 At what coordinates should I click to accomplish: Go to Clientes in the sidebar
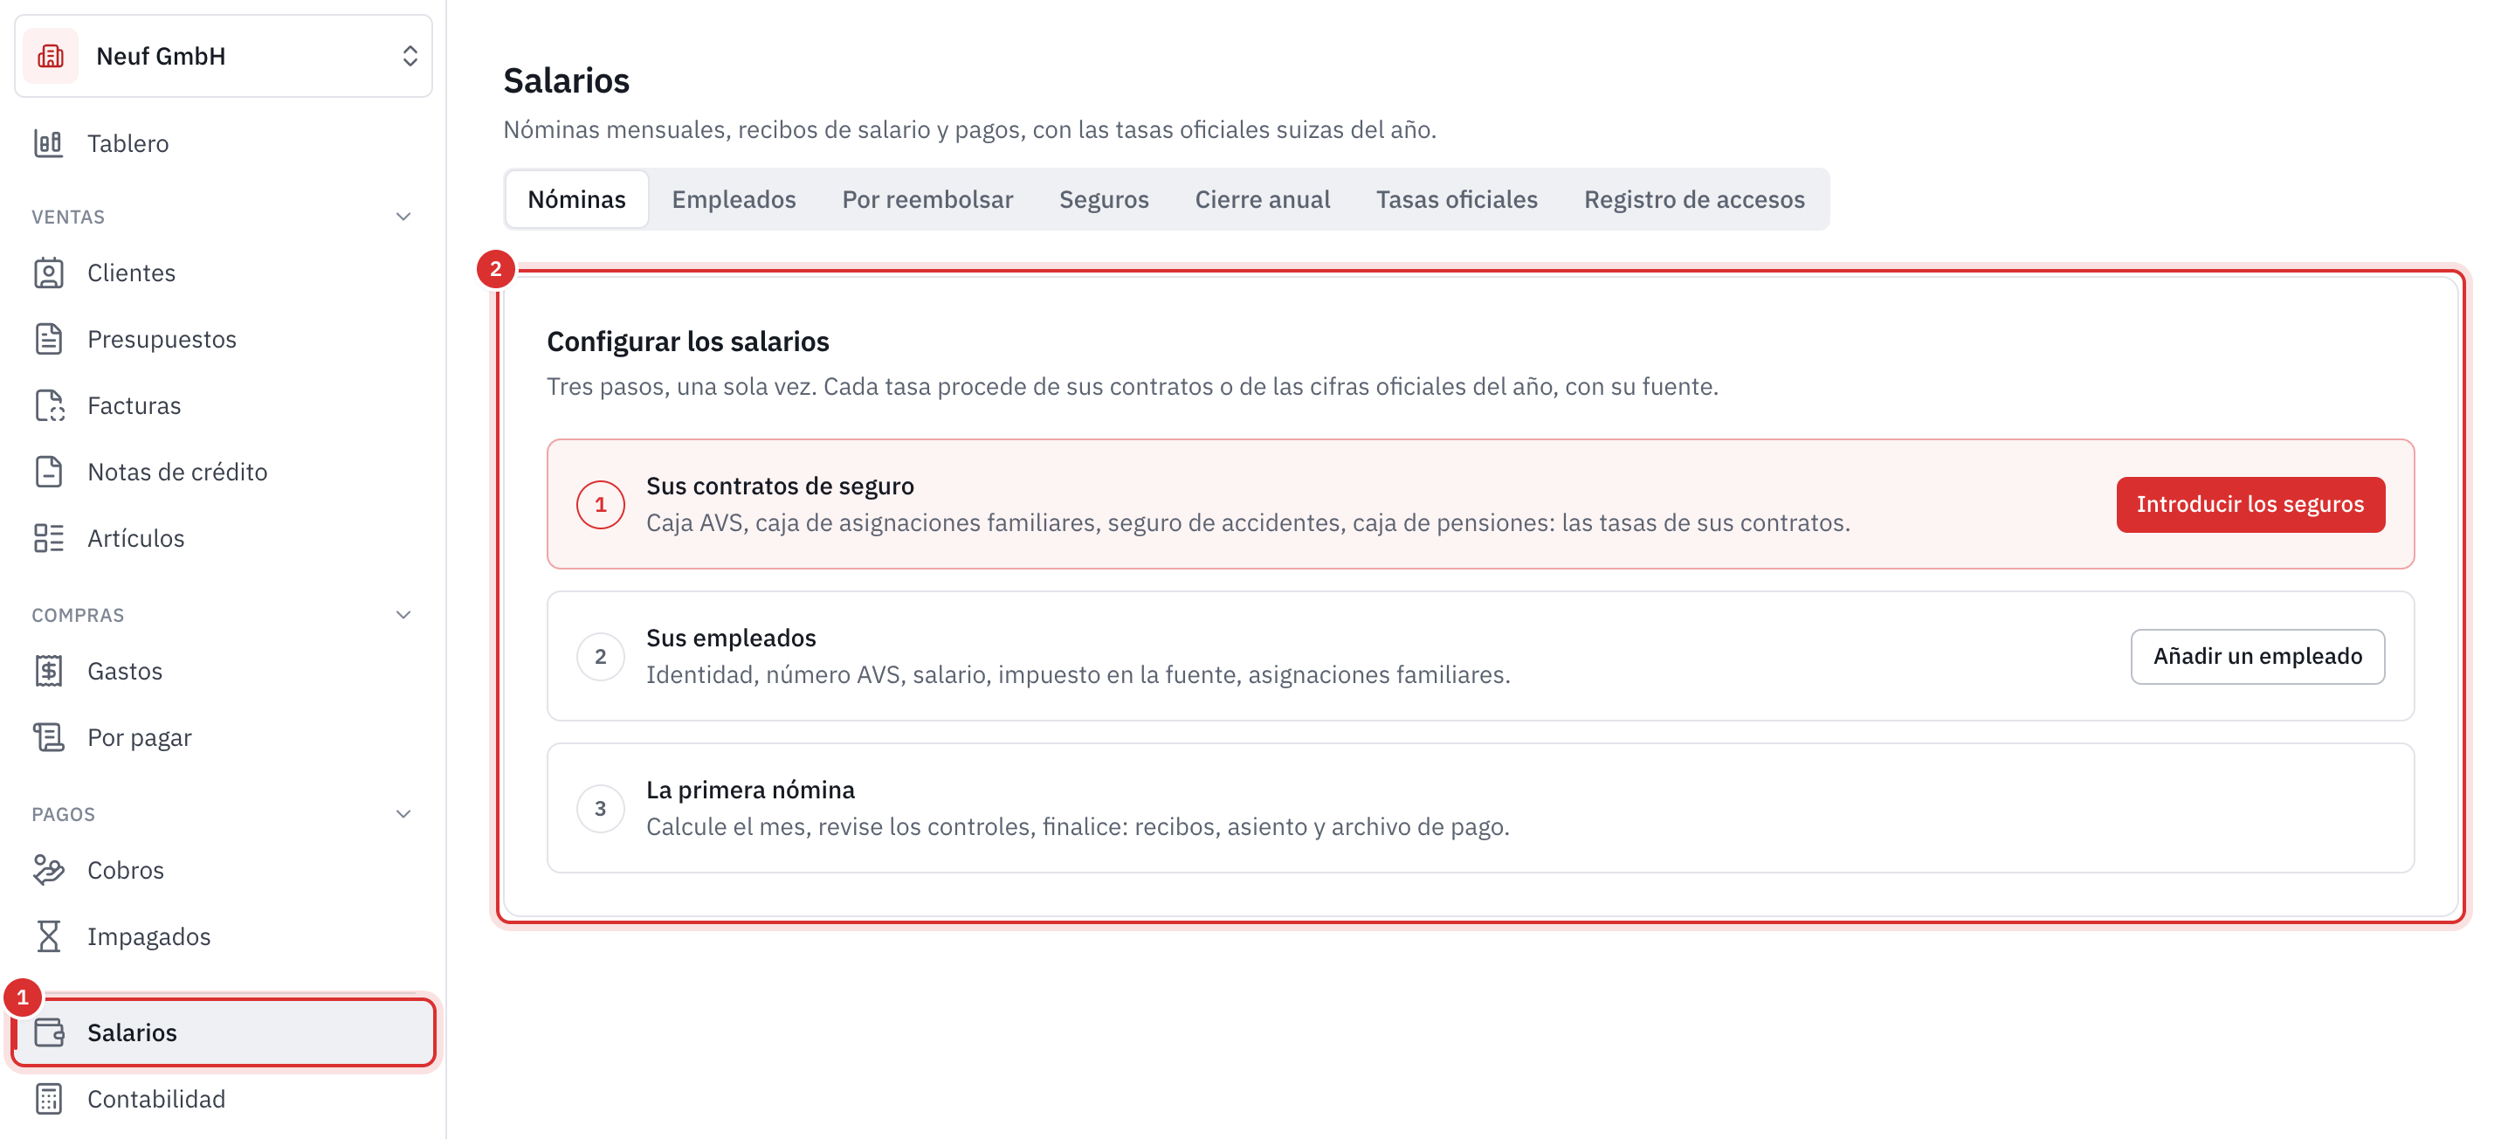coord(224,273)
